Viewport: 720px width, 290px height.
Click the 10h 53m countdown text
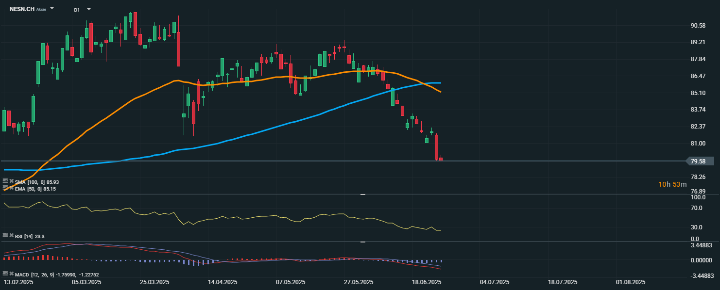pyautogui.click(x=673, y=184)
